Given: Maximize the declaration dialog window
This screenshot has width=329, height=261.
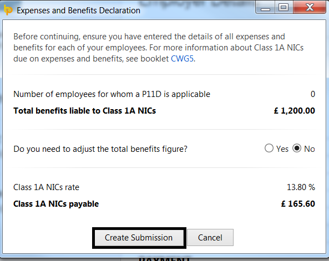Looking at the screenshot, I should (284, 8).
